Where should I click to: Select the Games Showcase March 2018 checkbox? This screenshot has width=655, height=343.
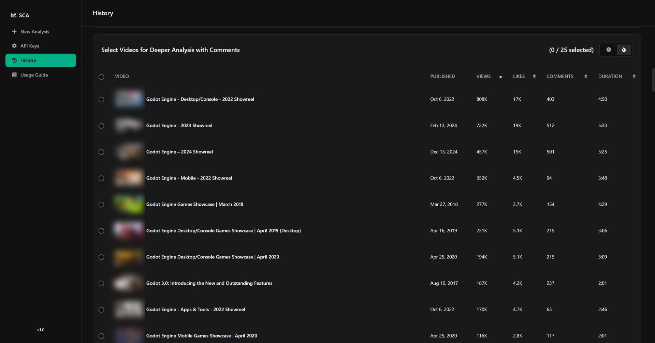[101, 204]
